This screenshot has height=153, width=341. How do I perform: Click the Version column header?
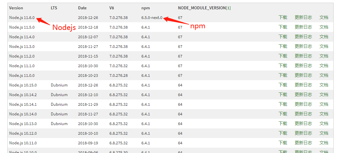(16, 8)
